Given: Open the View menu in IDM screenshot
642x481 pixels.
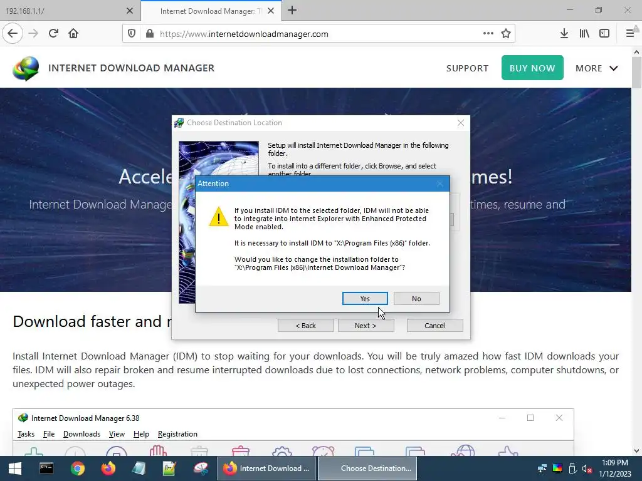Looking at the screenshot, I should coord(117,434).
